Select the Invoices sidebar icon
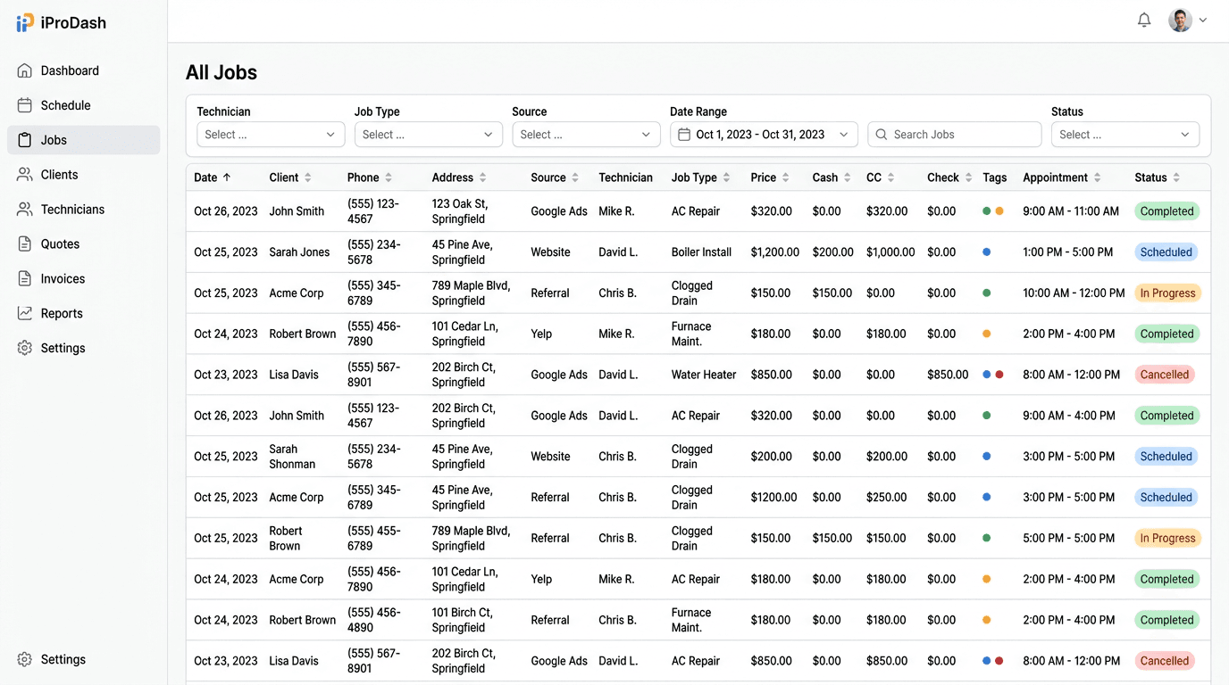This screenshot has width=1229, height=685. point(24,278)
